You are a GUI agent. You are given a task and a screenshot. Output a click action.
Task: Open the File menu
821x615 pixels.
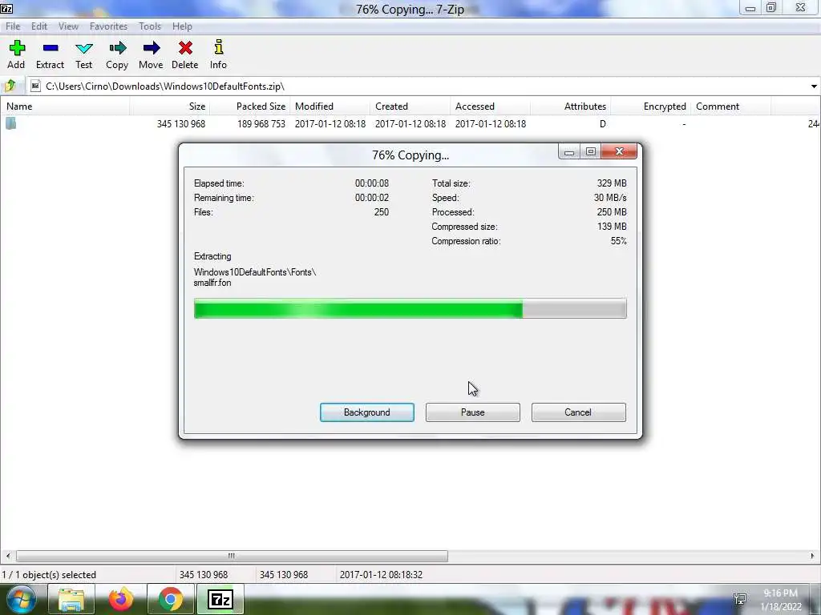[x=13, y=26]
